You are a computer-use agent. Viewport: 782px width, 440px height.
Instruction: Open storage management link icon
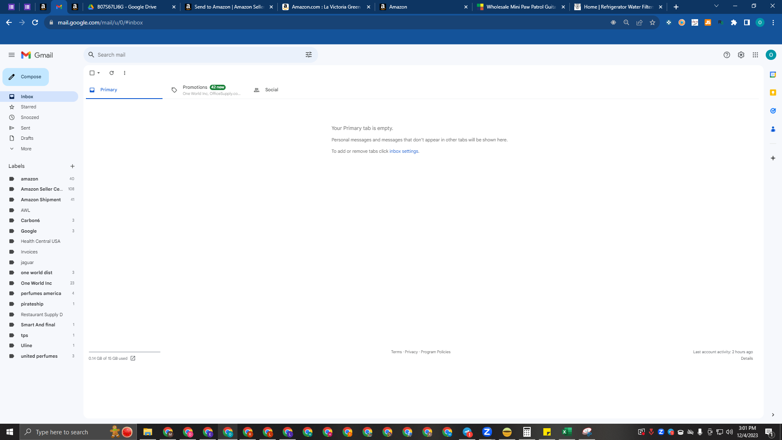pos(133,359)
